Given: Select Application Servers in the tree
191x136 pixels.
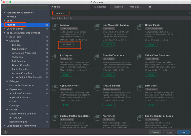Looking at the screenshot, I should click(x=19, y=97).
